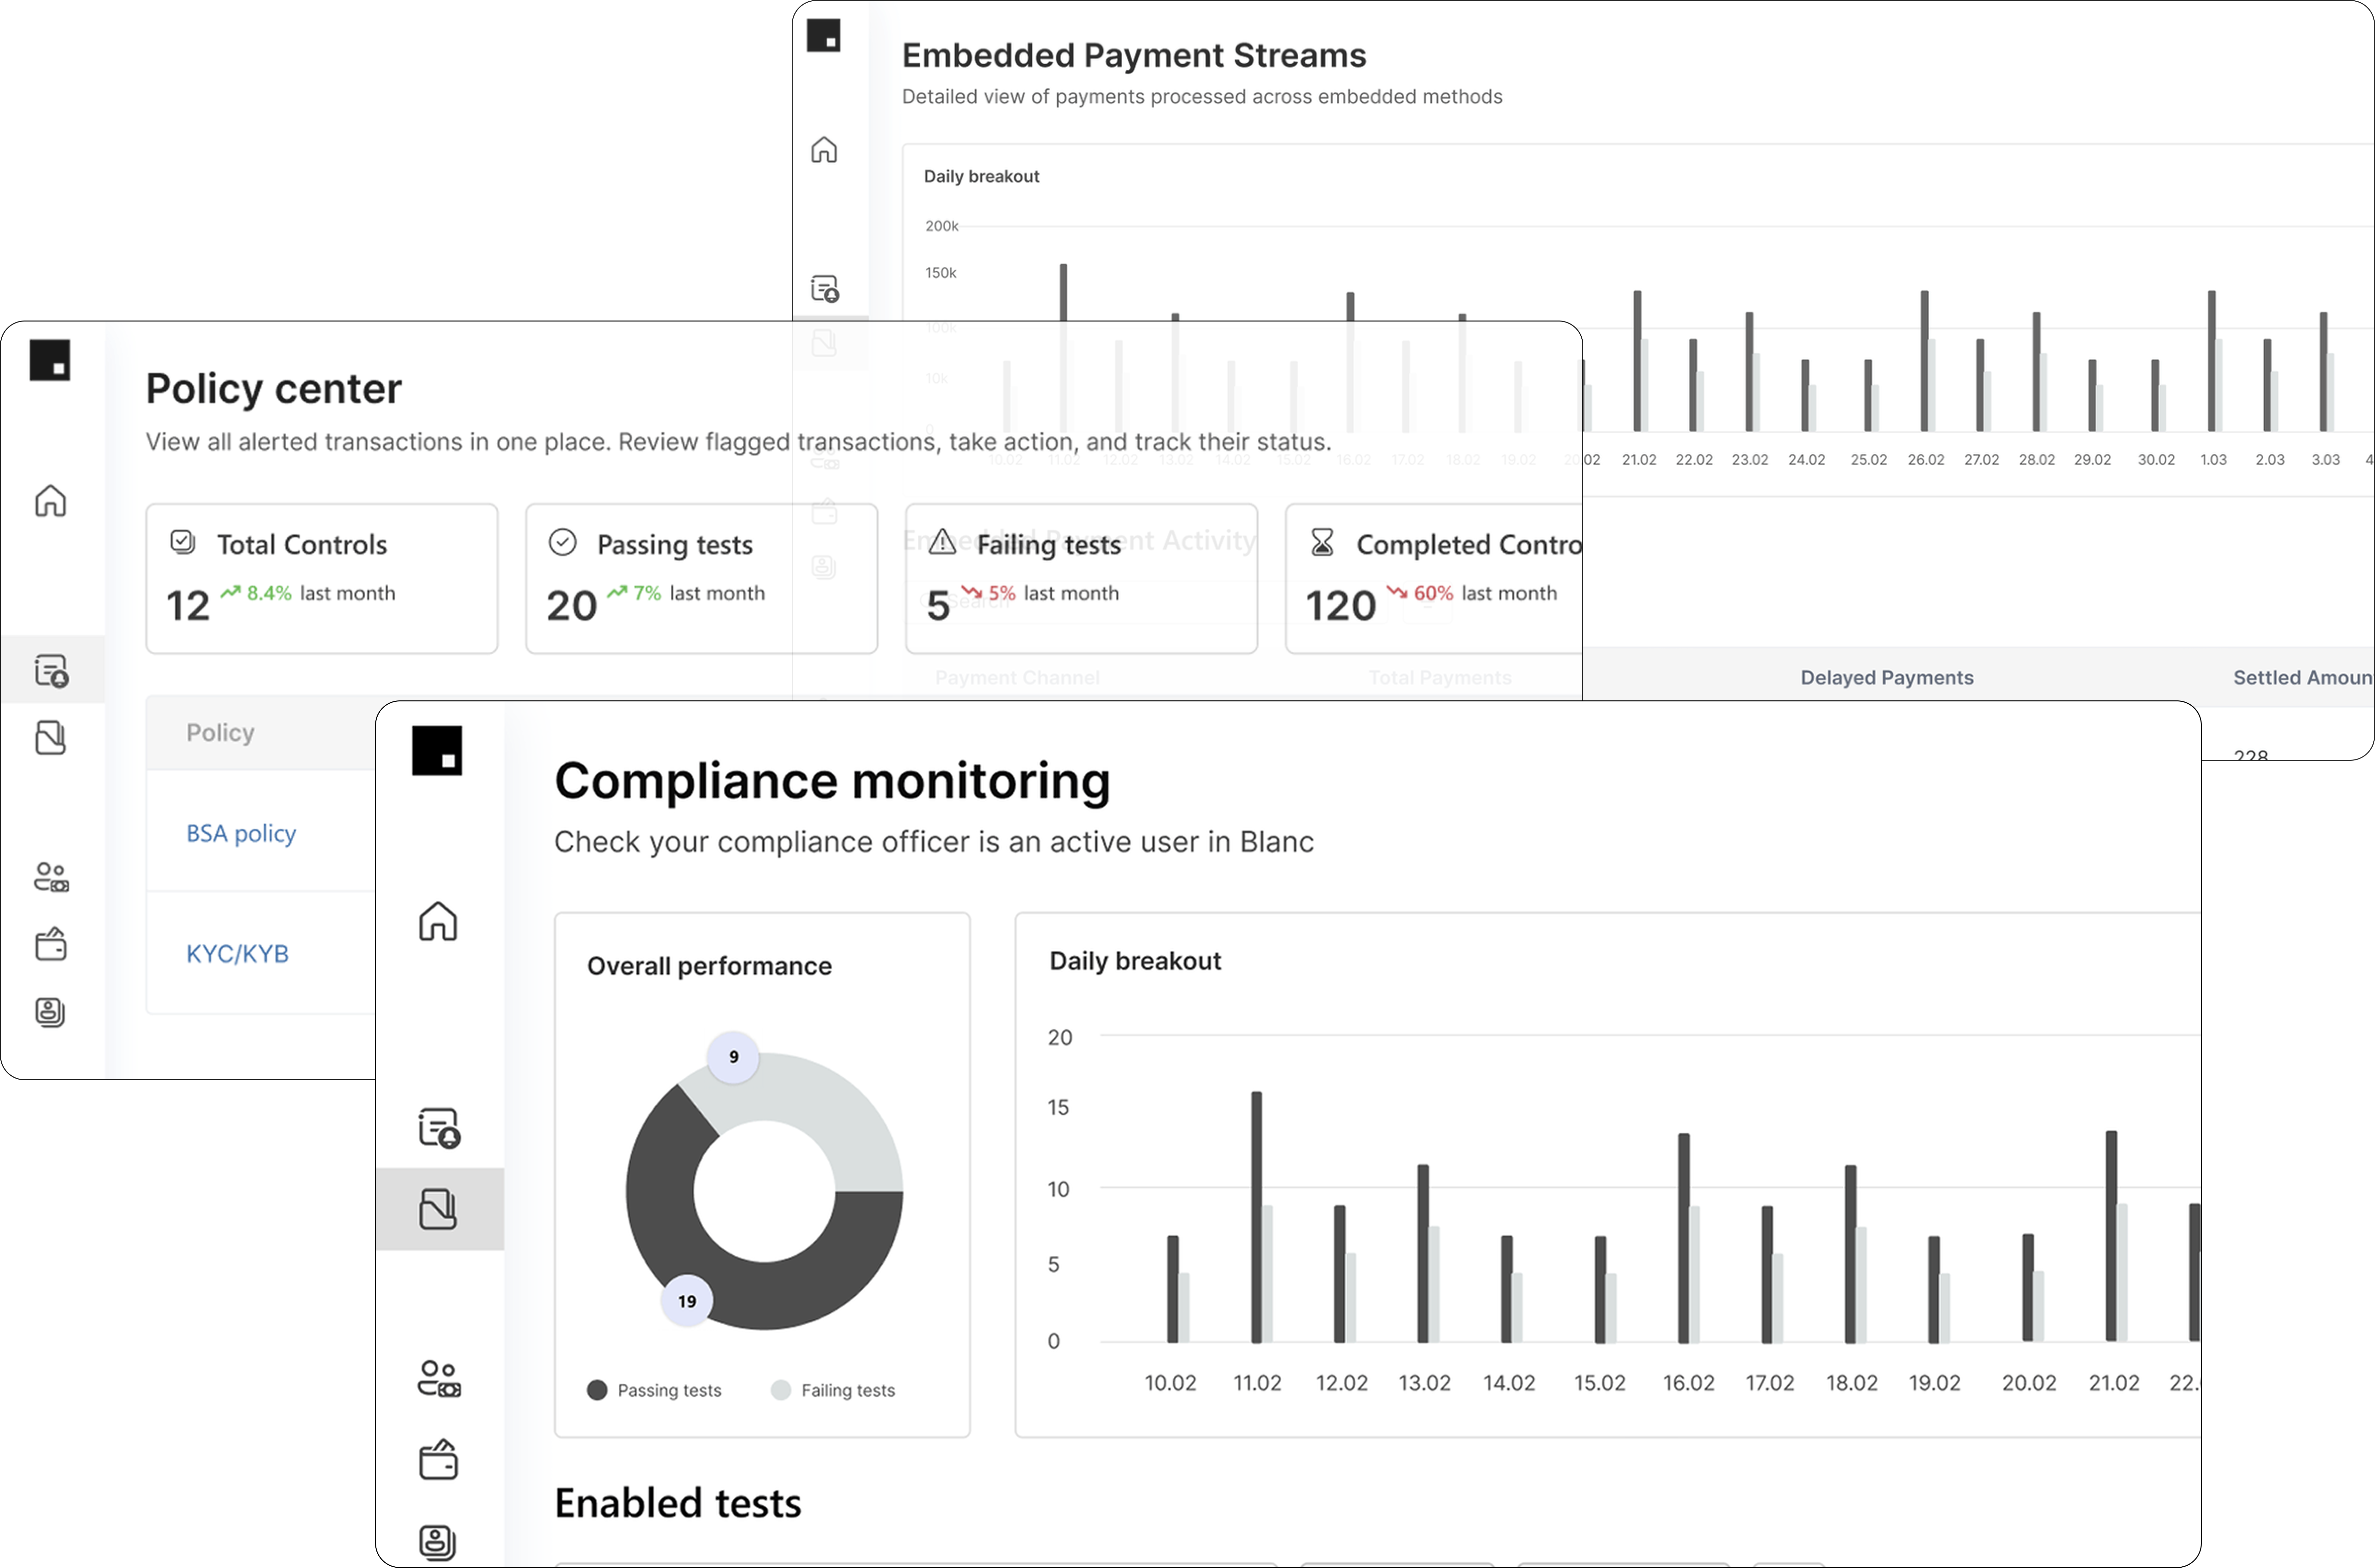Image resolution: width=2375 pixels, height=1568 pixels.
Task: Click the 19 badge on donut chart
Action: 687,1301
